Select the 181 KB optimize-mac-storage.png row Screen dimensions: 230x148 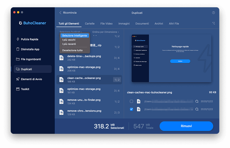(x=89, y=90)
